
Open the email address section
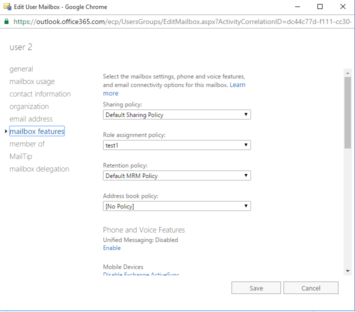pyautogui.click(x=31, y=119)
